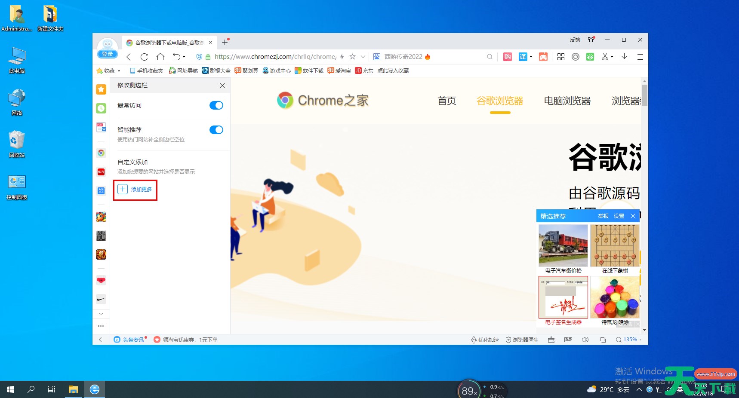Click the blue translate 译 icon
Image resolution: width=739 pixels, height=398 pixels.
coord(523,57)
